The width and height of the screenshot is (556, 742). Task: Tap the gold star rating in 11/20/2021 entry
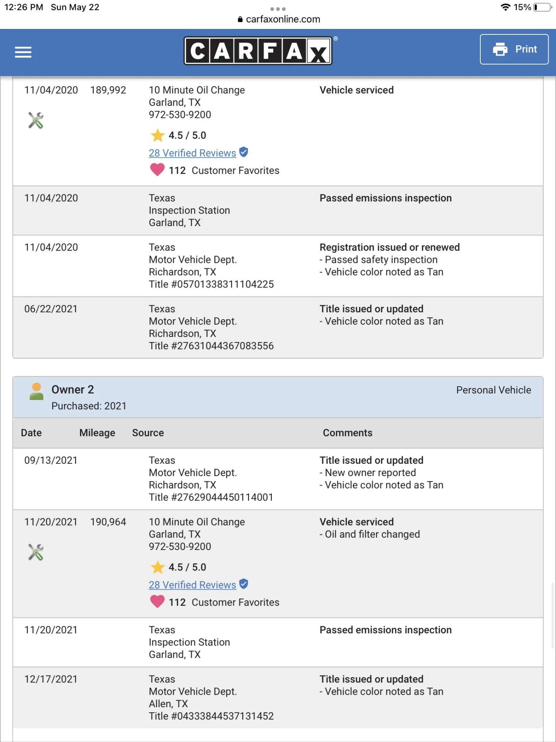[158, 567]
